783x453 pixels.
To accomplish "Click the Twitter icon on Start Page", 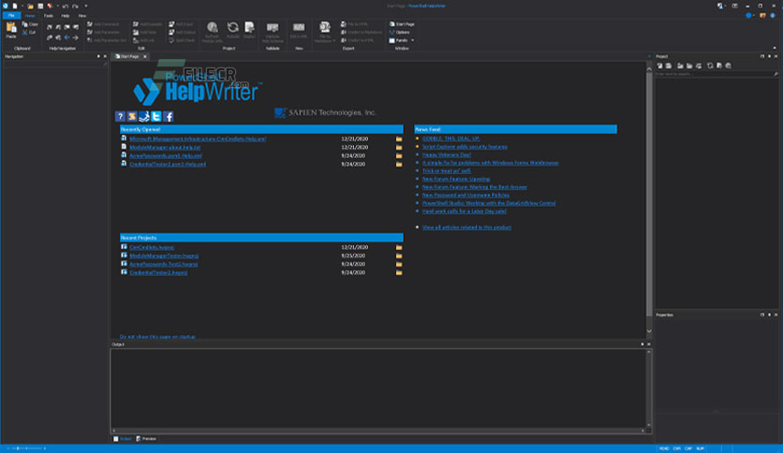I will pyautogui.click(x=156, y=116).
